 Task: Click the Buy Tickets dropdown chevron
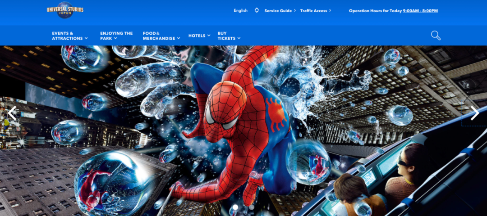(x=239, y=38)
